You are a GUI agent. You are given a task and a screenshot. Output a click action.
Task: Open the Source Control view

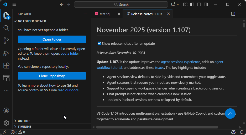(x=6, y=41)
